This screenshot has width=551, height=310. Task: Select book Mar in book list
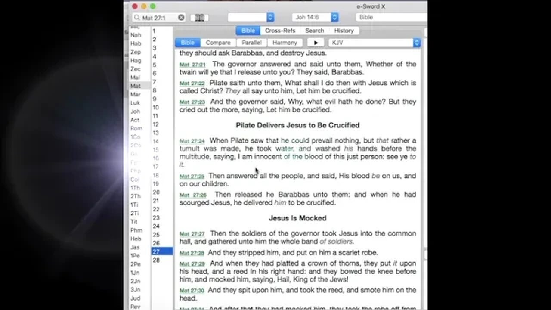click(x=135, y=94)
